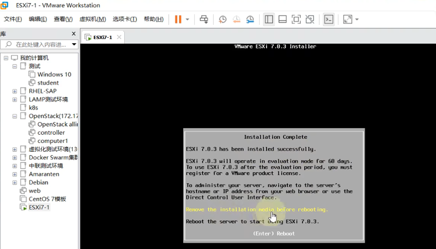Switch to the ESXi7-1 tab
The image size is (436, 249).
102,37
